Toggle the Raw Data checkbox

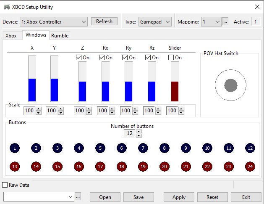[5, 185]
